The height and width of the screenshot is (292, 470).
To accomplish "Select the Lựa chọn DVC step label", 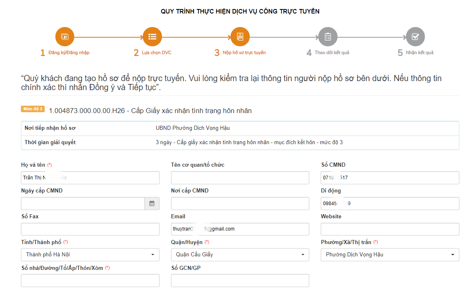I will point(157,53).
